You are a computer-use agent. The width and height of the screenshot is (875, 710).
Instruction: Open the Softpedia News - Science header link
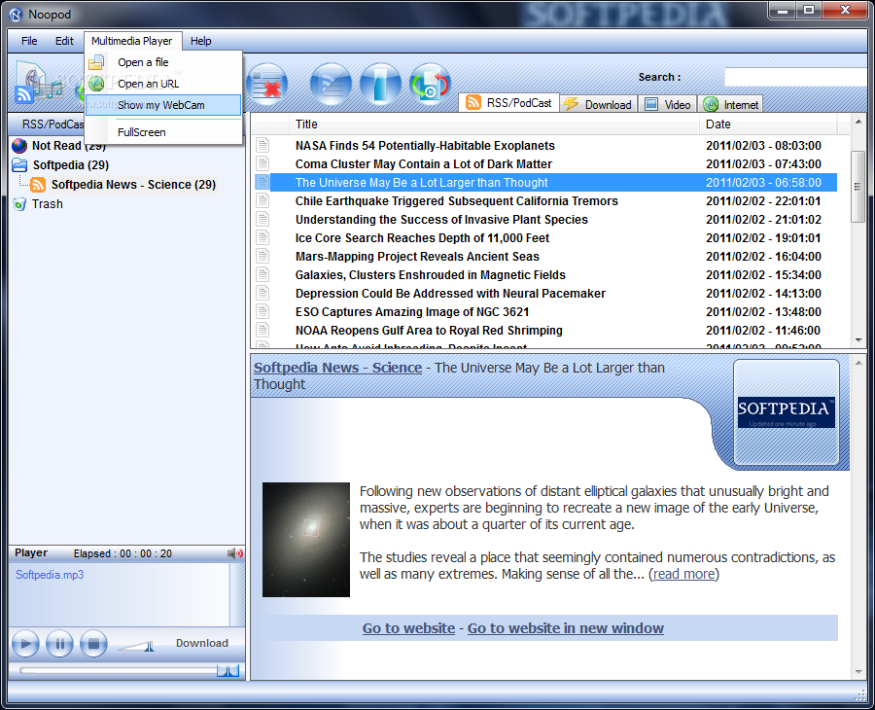coord(337,368)
